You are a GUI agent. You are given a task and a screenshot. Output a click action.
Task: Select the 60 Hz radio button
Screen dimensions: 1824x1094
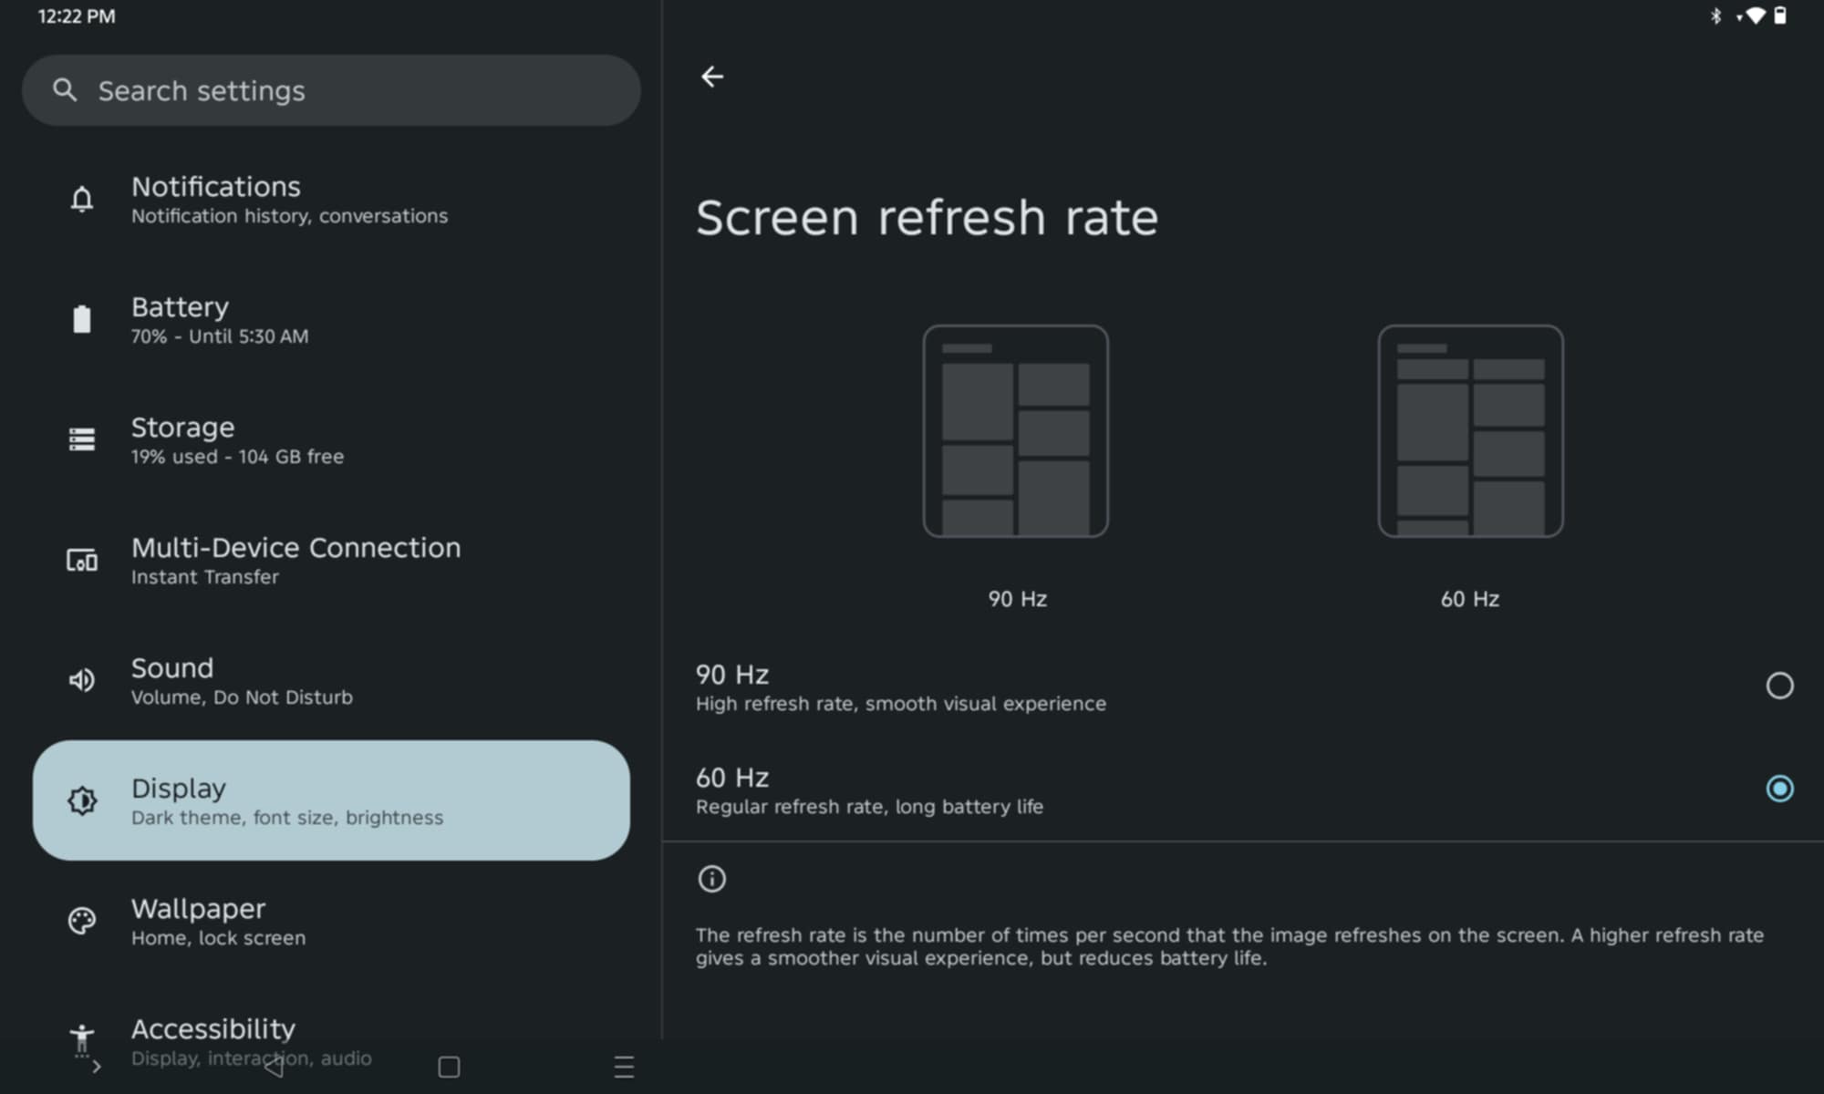click(x=1778, y=789)
